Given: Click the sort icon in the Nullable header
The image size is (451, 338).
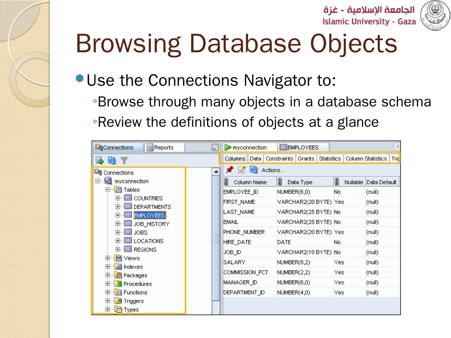Looking at the screenshot, I should click(x=337, y=182).
